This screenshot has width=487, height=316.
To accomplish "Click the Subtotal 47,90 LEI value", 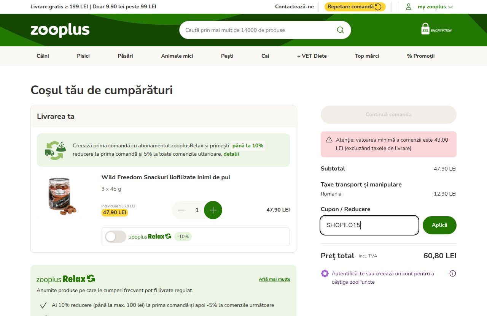I will pos(445,169).
